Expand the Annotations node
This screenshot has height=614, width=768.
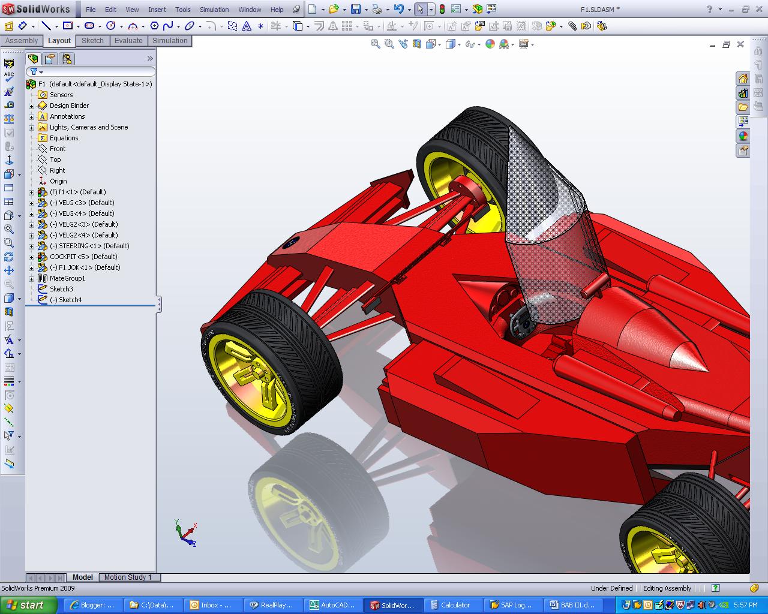point(31,116)
